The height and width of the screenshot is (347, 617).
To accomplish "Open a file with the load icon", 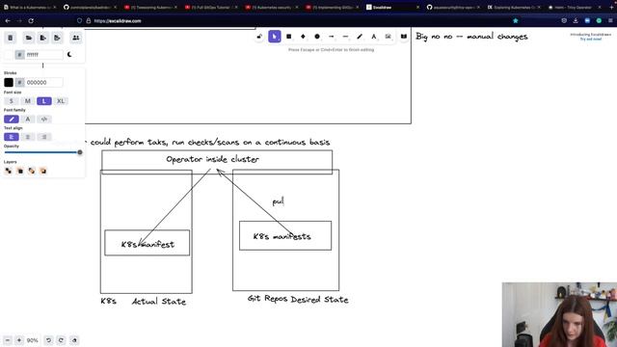I will (28, 38).
